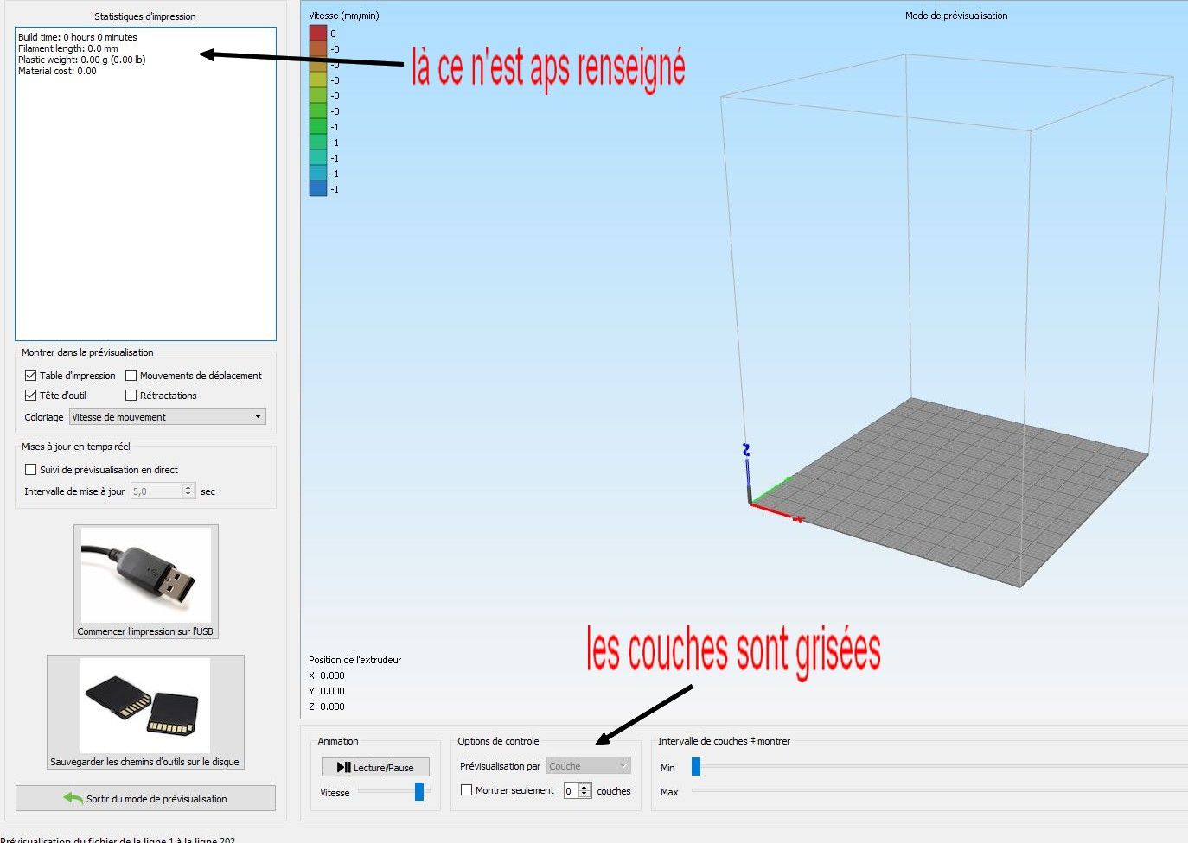Click the 'Plastic weight: 0.00 g' line
This screenshot has width=1188, height=843.
82,60
